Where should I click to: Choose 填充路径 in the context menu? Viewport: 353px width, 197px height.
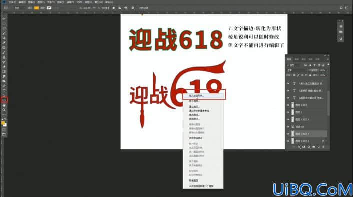pos(194,115)
